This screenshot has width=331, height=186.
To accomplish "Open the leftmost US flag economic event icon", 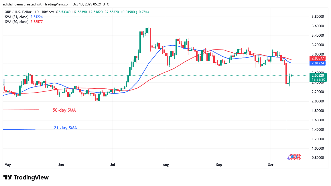I will click(292, 157).
